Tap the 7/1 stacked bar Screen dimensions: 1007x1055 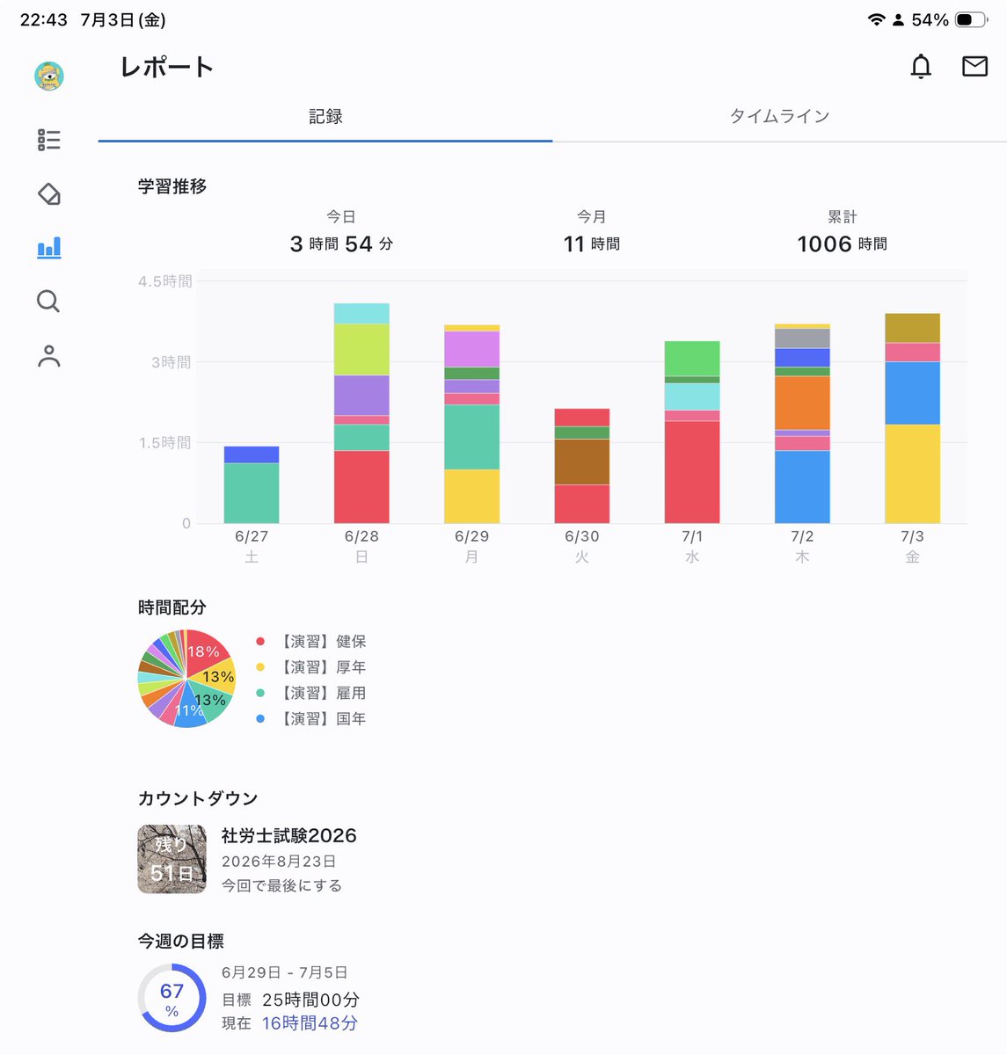[692, 432]
